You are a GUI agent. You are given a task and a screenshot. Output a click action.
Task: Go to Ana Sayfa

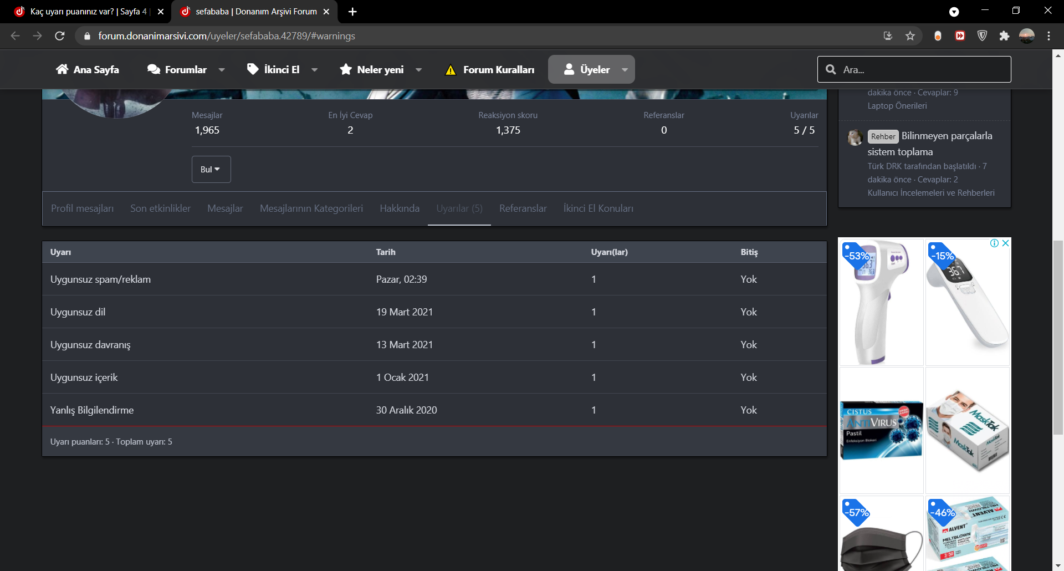pyautogui.click(x=88, y=69)
